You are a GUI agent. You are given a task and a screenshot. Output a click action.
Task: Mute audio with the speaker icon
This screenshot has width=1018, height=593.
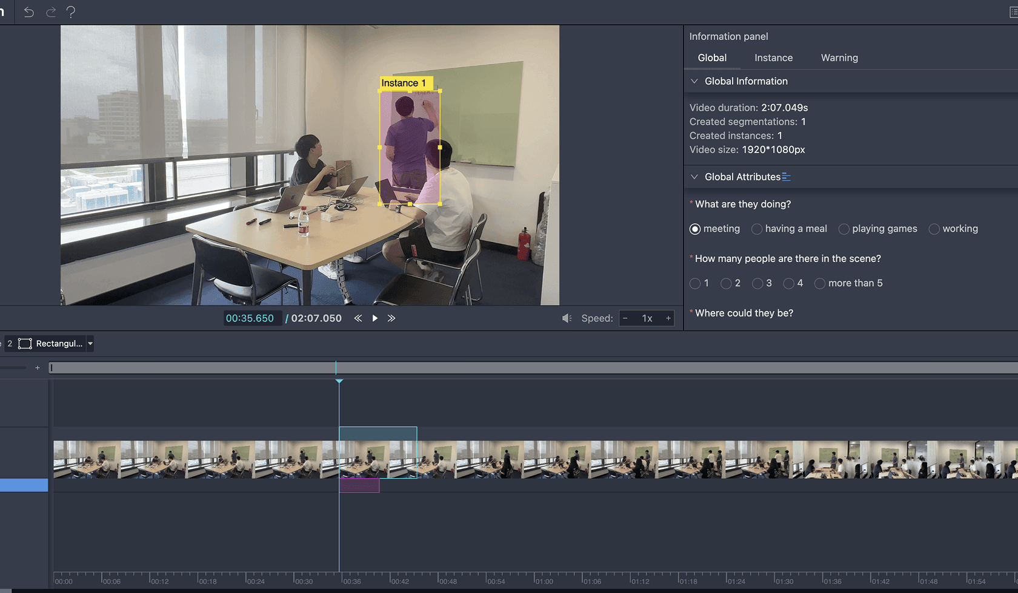click(567, 318)
